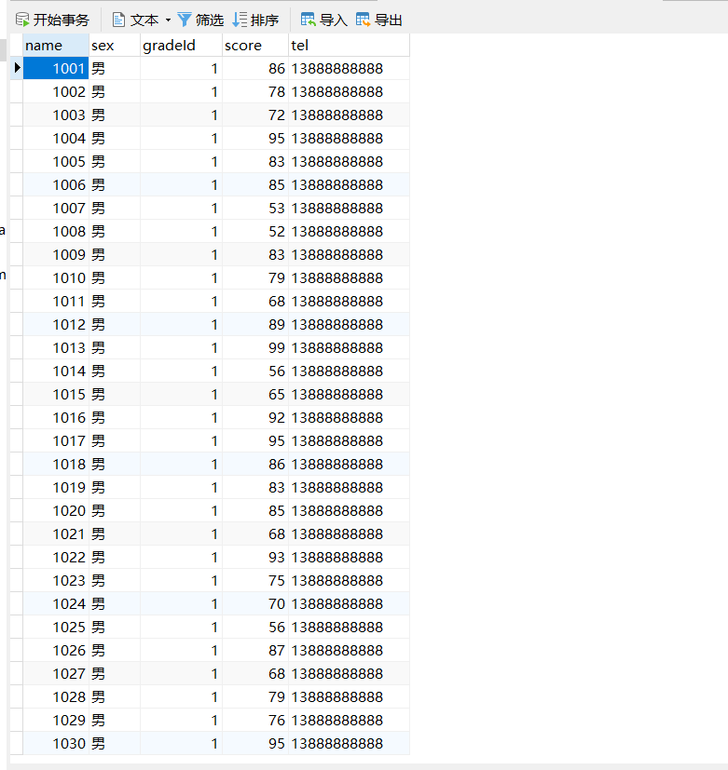728x770 pixels.
Task: Select the name cell 1014
Action: (x=56, y=371)
